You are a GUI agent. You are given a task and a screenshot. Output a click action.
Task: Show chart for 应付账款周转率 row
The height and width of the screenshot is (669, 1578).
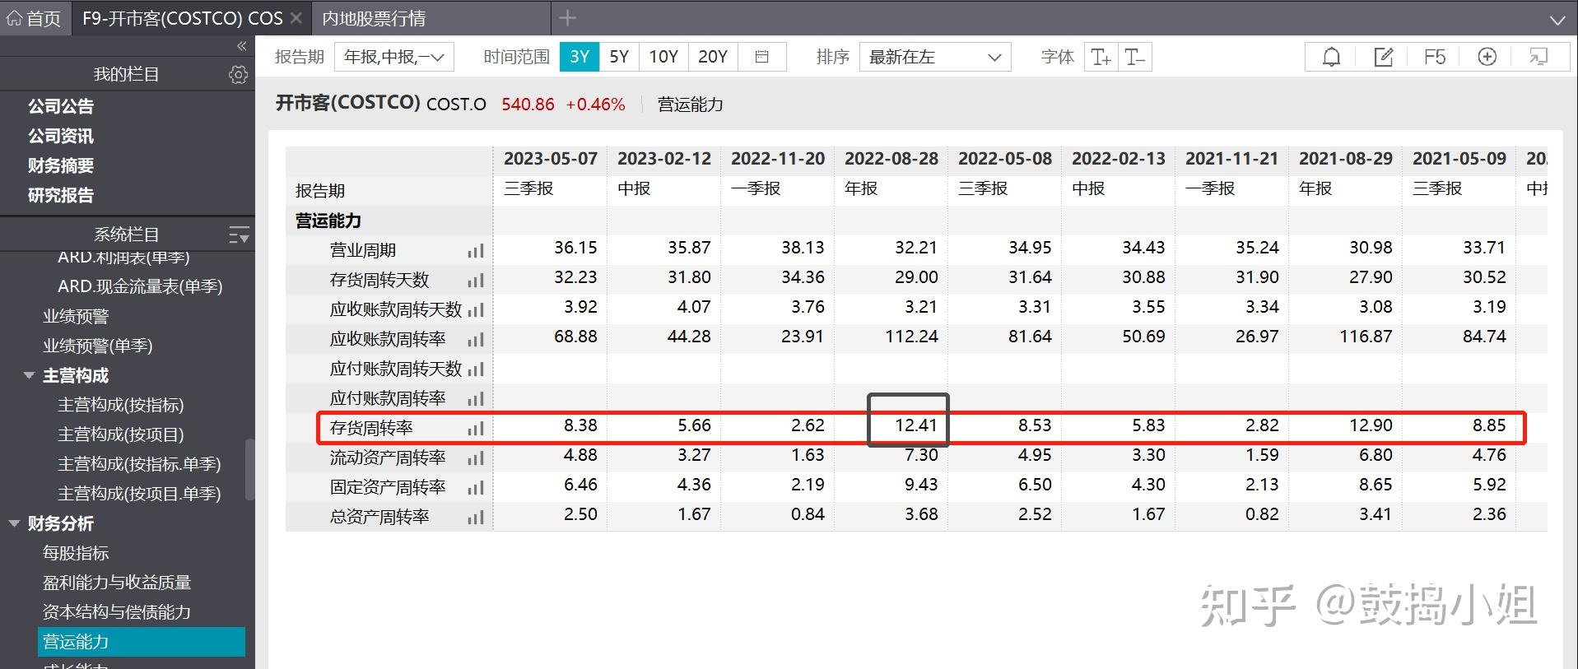tap(476, 399)
